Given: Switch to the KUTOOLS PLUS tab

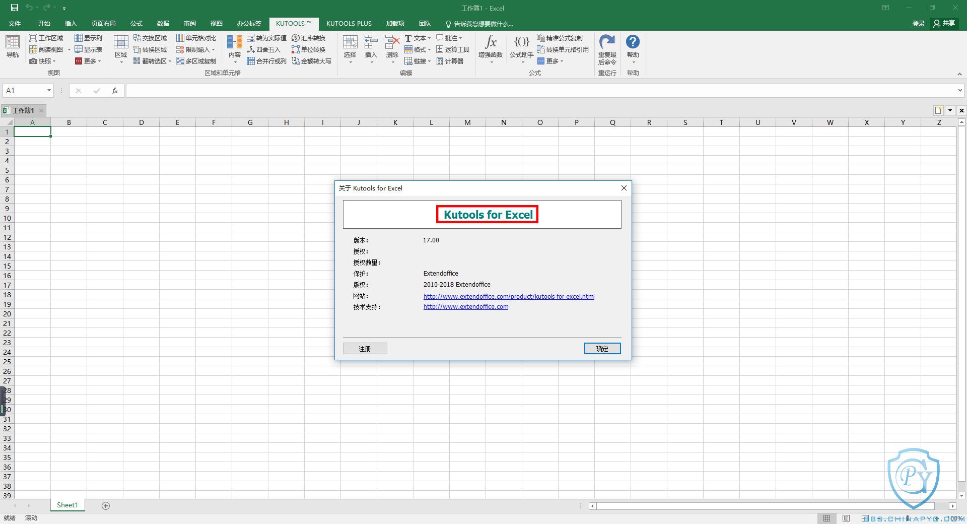Looking at the screenshot, I should pyautogui.click(x=349, y=23).
